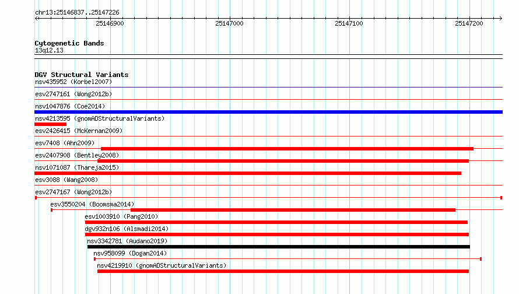Select the esv3088 (Wang2008) label
Screen dimensions: 519x294
pos(66,180)
